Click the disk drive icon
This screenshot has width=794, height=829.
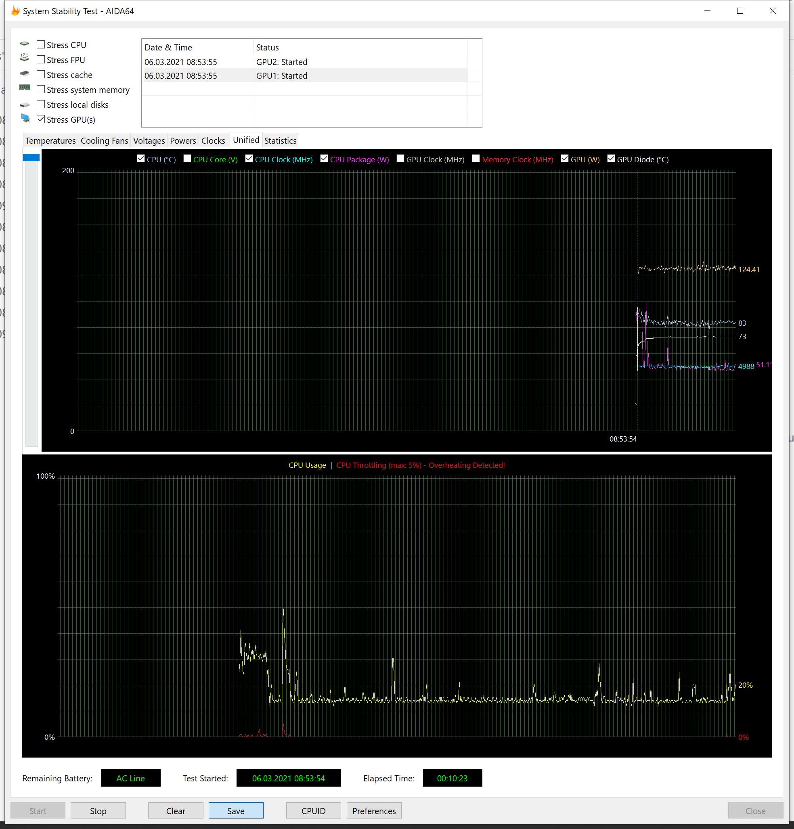point(25,105)
